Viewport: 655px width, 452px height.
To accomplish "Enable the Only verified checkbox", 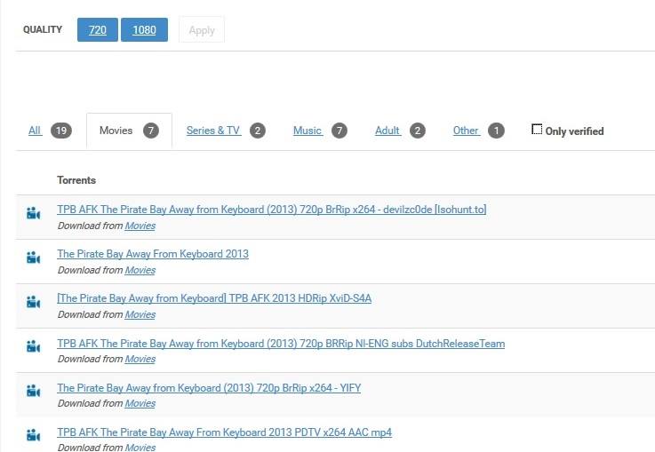I will (x=537, y=129).
